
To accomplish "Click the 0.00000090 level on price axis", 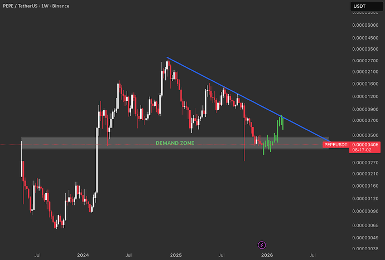I will tap(365, 211).
